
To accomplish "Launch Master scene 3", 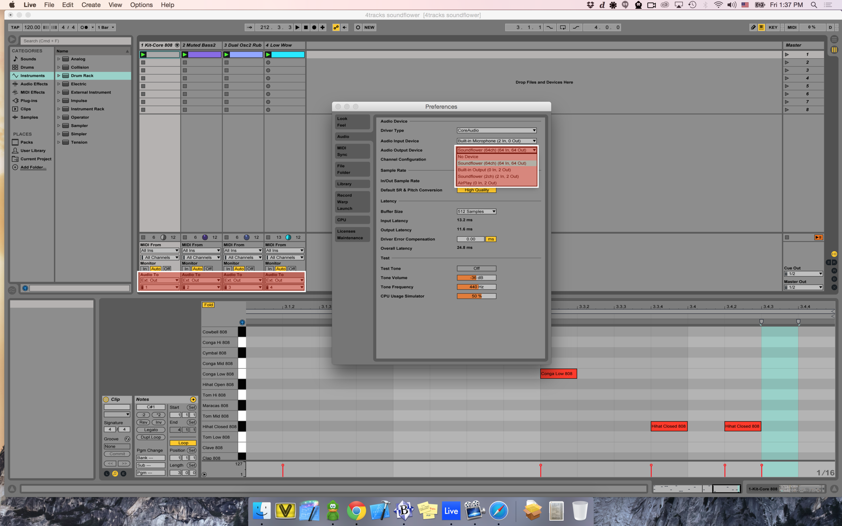I will pos(787,70).
